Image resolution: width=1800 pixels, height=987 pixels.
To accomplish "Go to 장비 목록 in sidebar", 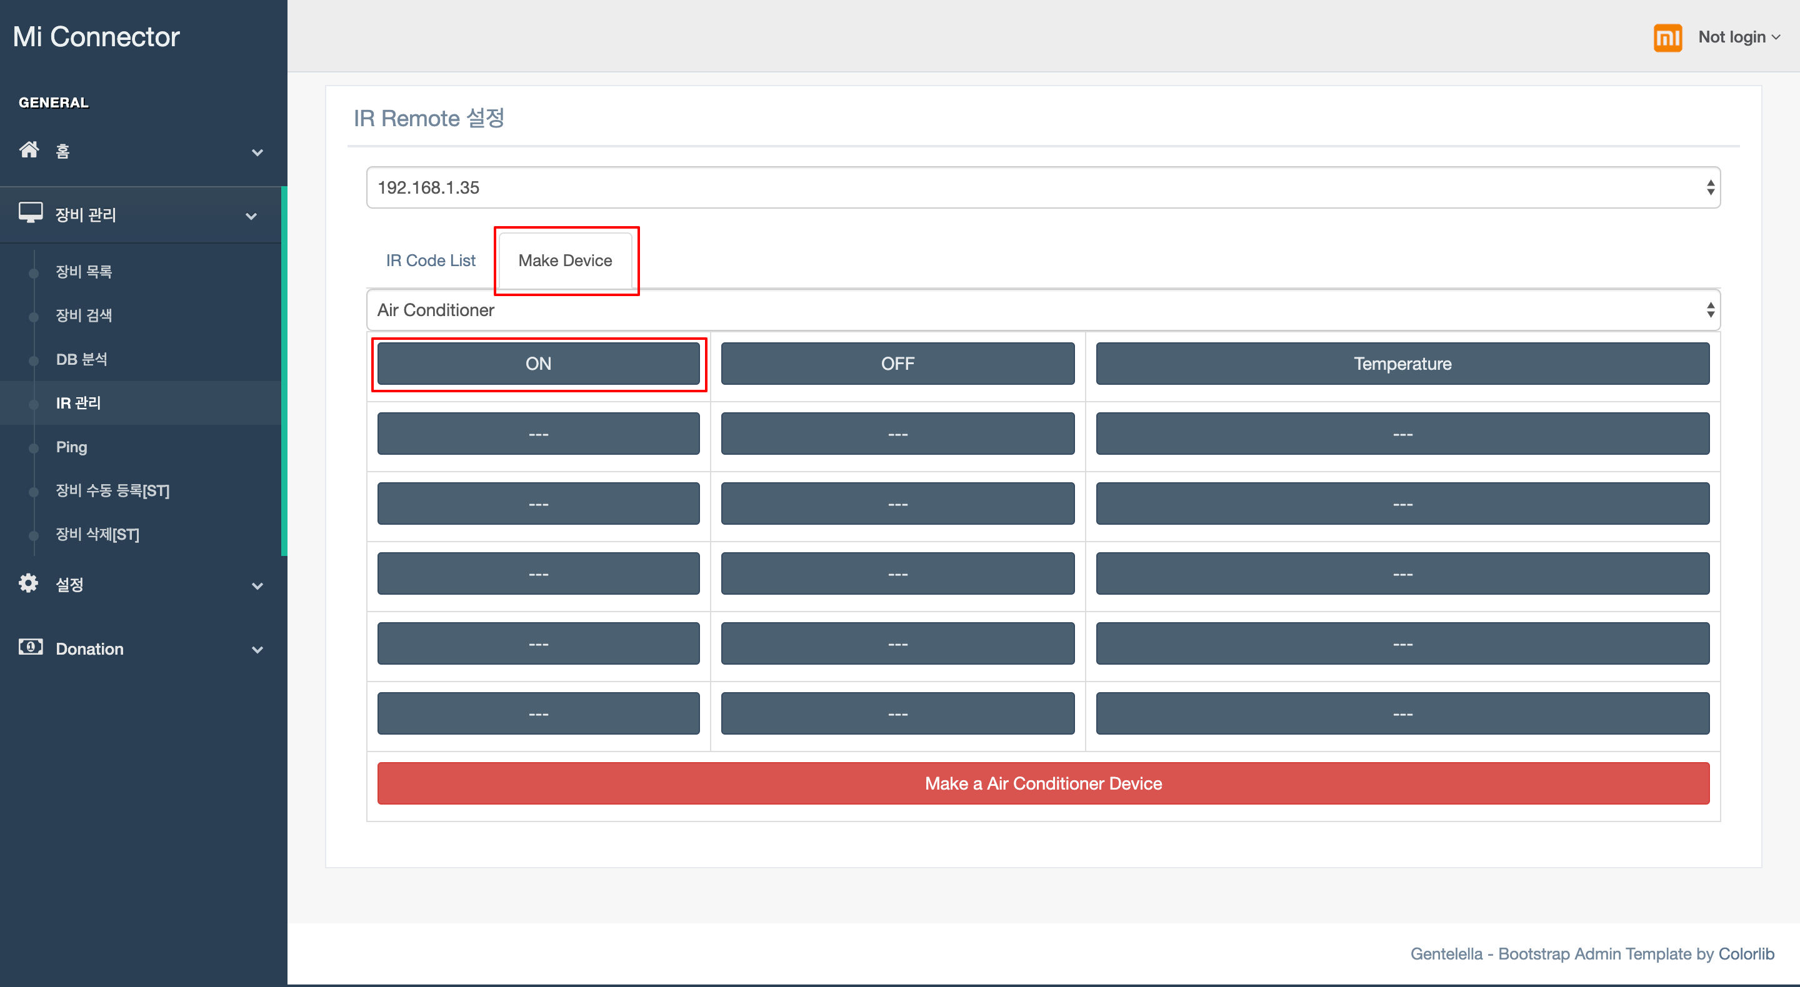I will click(x=84, y=272).
